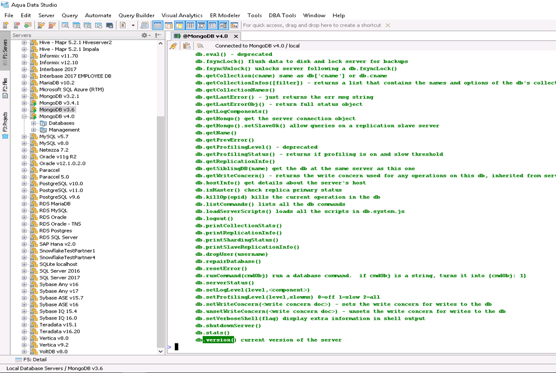
Task: Collapse the MongoDB v4.0 server node
Action: 25,117
